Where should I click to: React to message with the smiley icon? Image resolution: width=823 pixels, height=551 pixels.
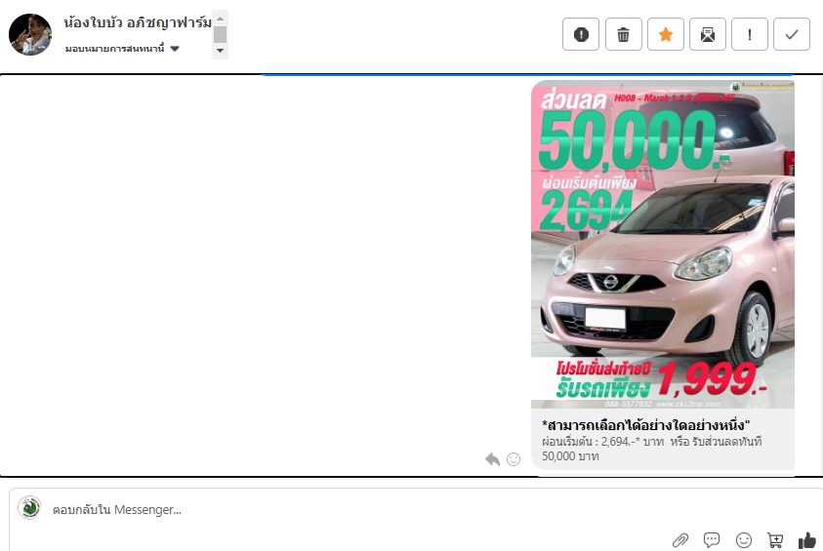click(514, 458)
